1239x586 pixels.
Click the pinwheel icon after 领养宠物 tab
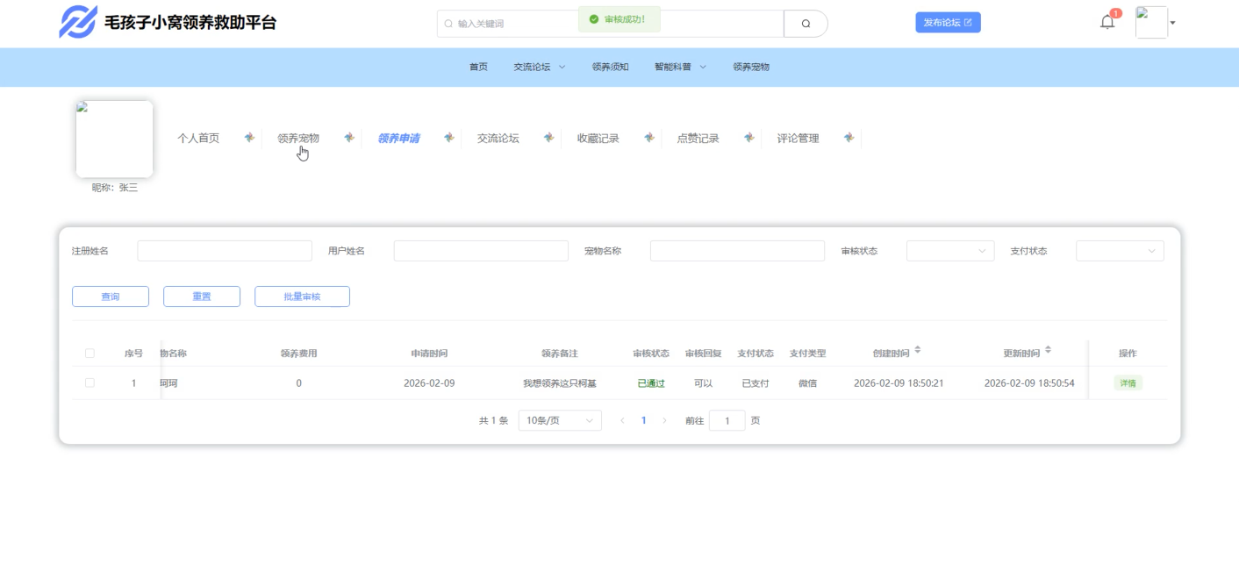click(x=349, y=138)
